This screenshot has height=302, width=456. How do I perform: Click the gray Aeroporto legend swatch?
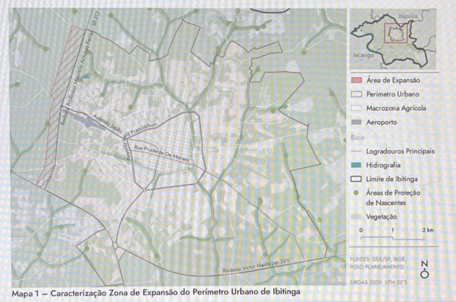point(356,122)
